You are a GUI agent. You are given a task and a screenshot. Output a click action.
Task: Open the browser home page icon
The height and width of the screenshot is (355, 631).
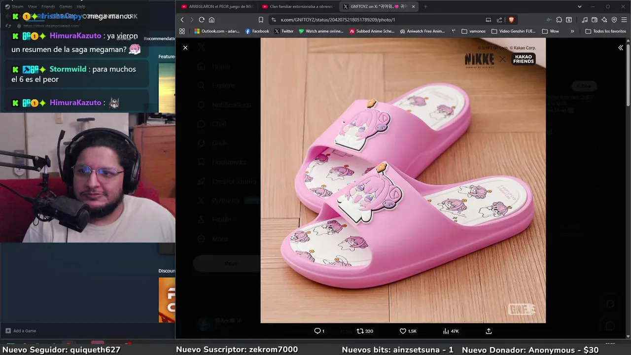coord(211,20)
